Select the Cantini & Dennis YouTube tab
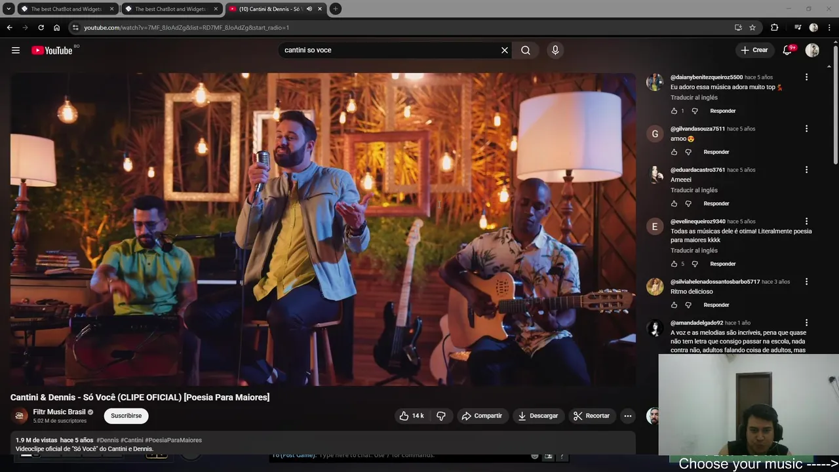Screen dimensions: 839x472 coord(270,9)
